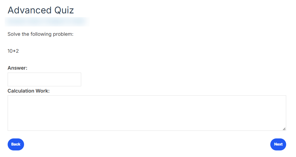The width and height of the screenshot is (296, 157).
Task: Select the Advanced Quiz heading
Action: tap(40, 10)
